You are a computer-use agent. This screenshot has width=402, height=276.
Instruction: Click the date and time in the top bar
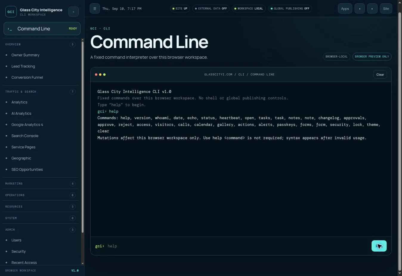[x=122, y=9]
